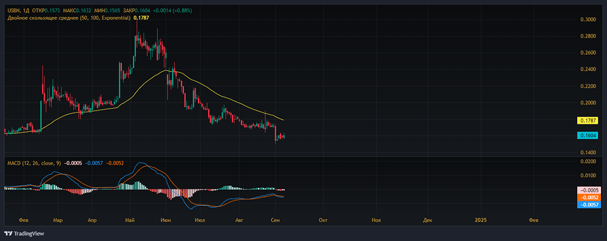607x241 pixels.
Task: Click the yellow 0.1787 price scale label
Action: 588,121
